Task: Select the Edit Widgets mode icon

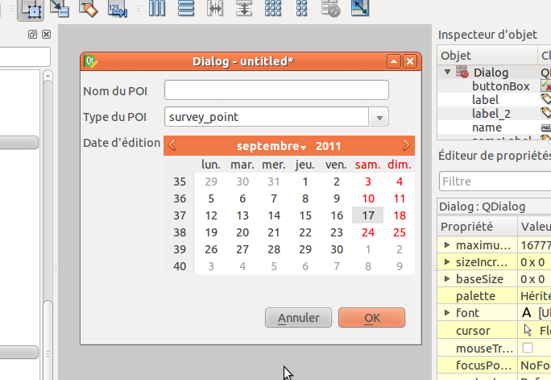Action: pyautogui.click(x=31, y=9)
